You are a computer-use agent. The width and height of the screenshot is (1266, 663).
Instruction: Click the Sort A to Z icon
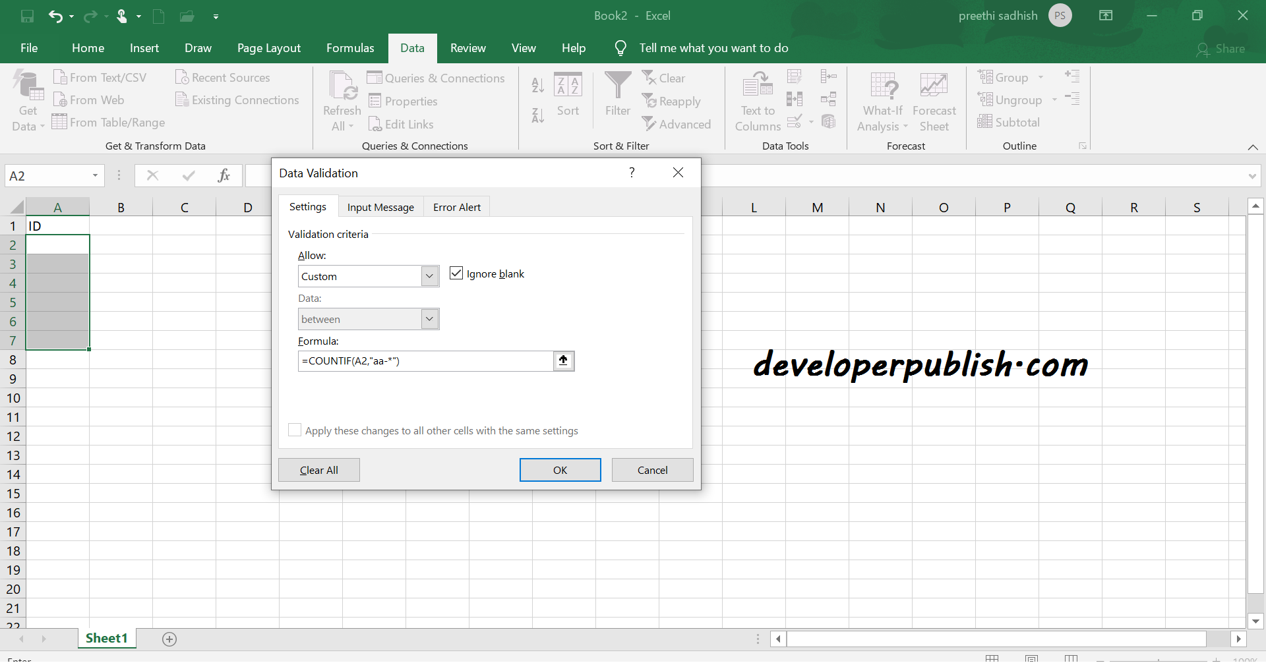537,84
